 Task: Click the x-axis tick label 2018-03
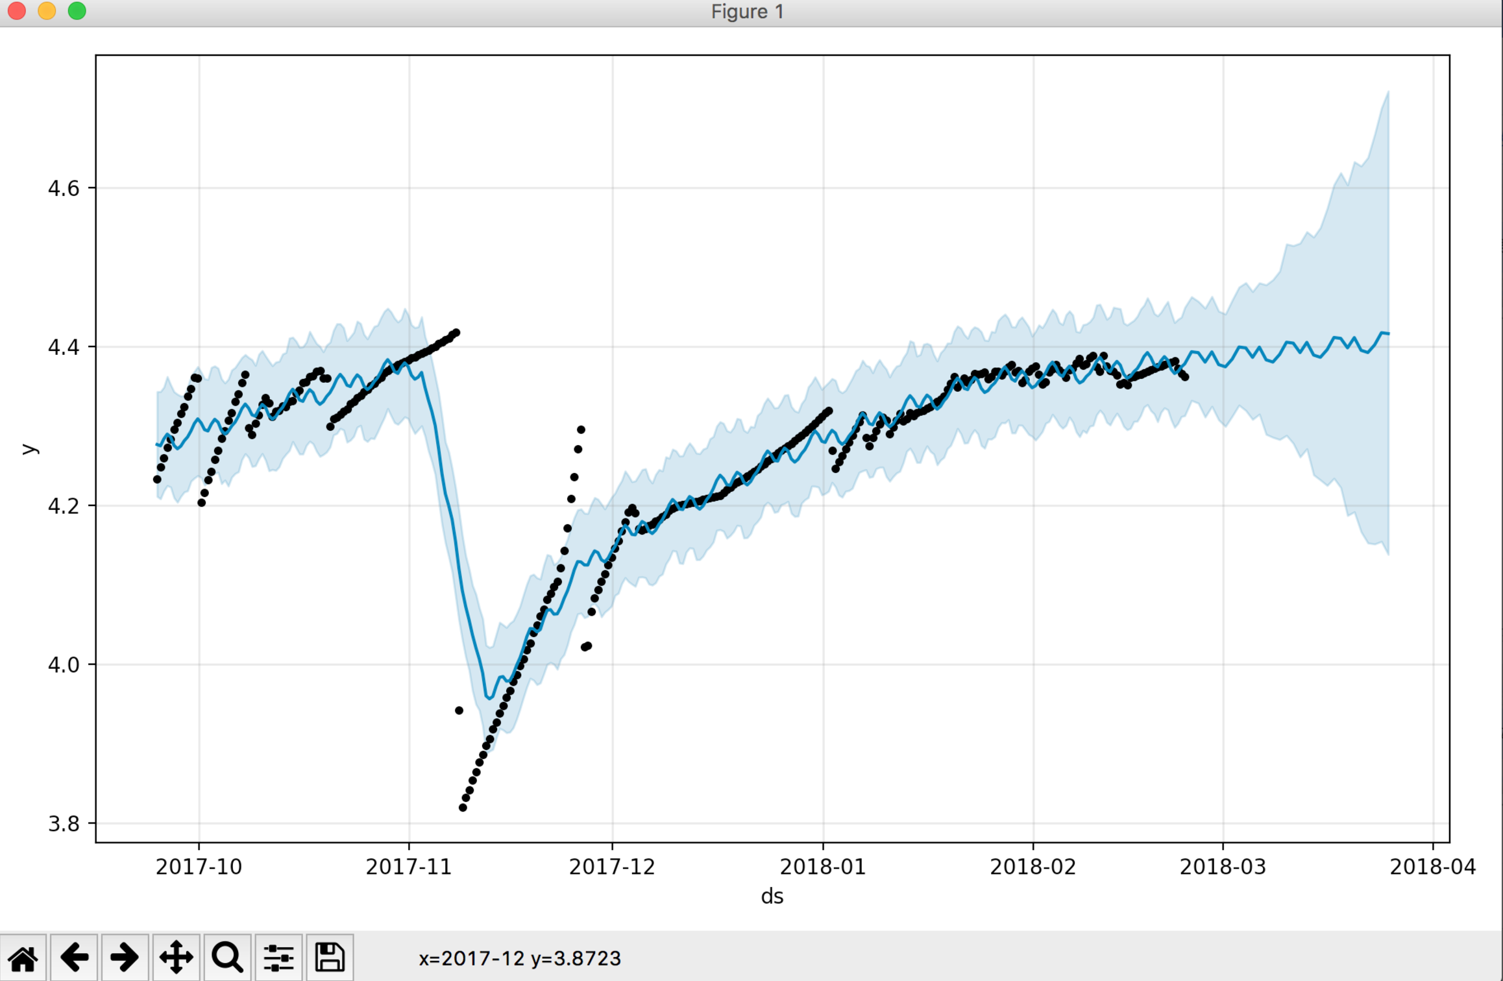(x=1223, y=867)
